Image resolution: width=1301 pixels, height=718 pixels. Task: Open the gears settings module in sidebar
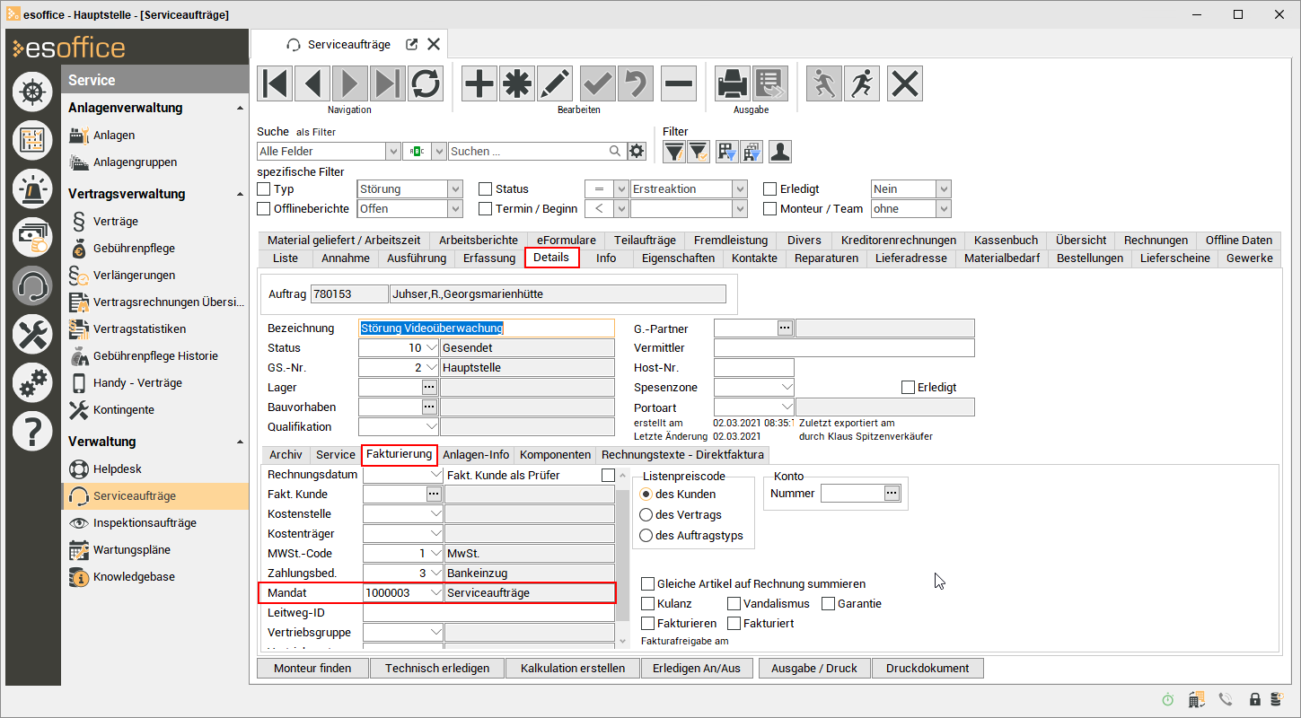point(32,383)
